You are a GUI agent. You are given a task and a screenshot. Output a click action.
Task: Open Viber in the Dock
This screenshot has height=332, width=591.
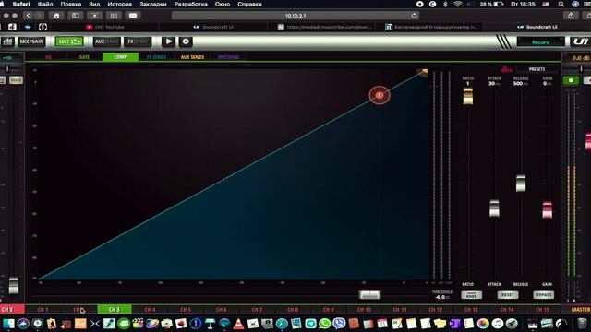click(x=339, y=324)
